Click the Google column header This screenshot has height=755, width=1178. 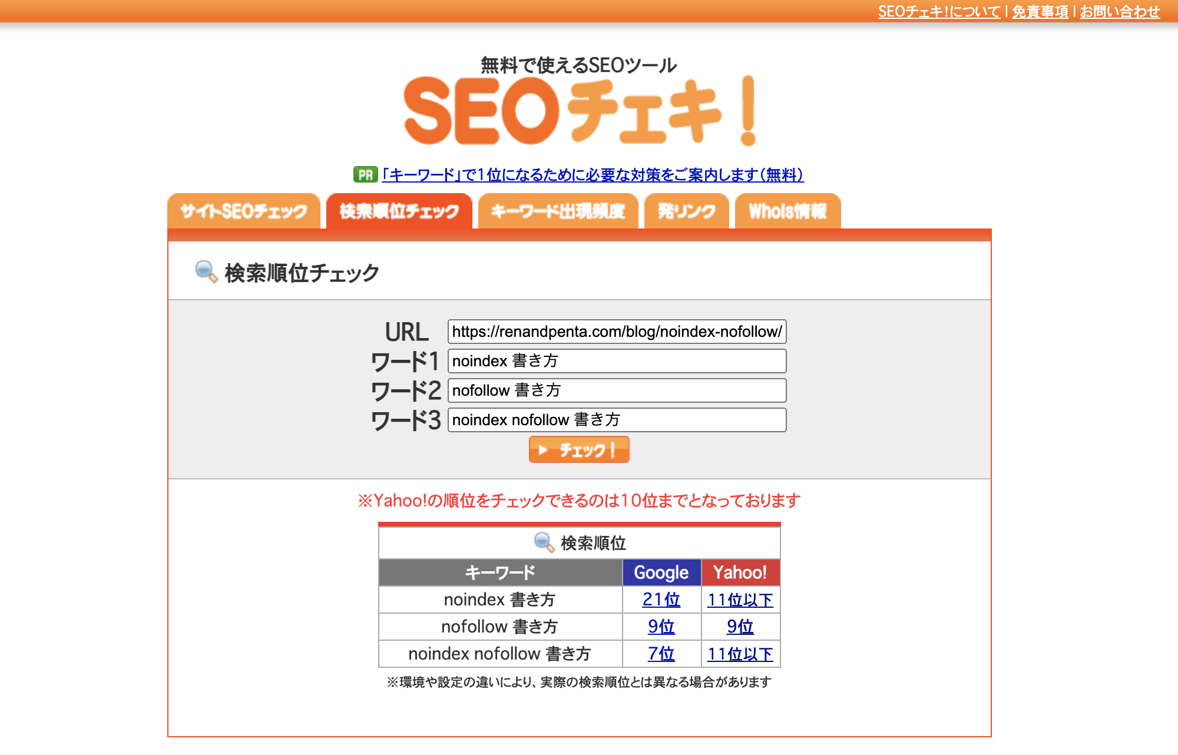tap(661, 572)
